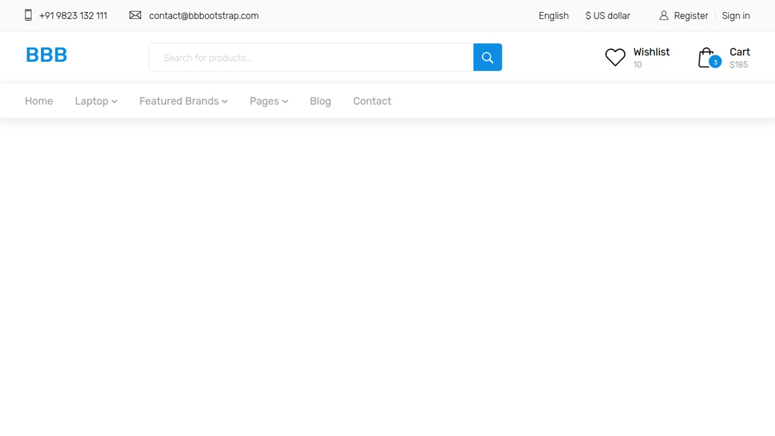Open the English language selector

click(553, 15)
